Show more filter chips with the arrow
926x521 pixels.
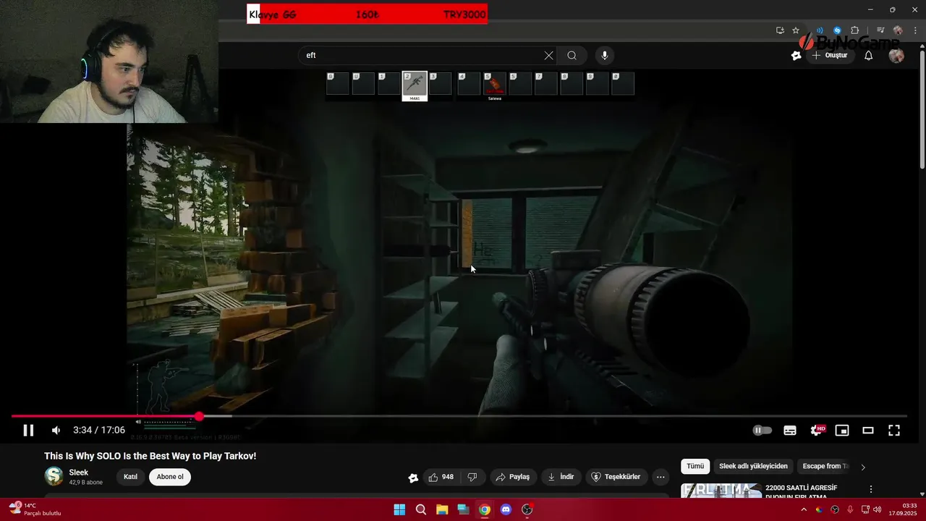pos(862,467)
